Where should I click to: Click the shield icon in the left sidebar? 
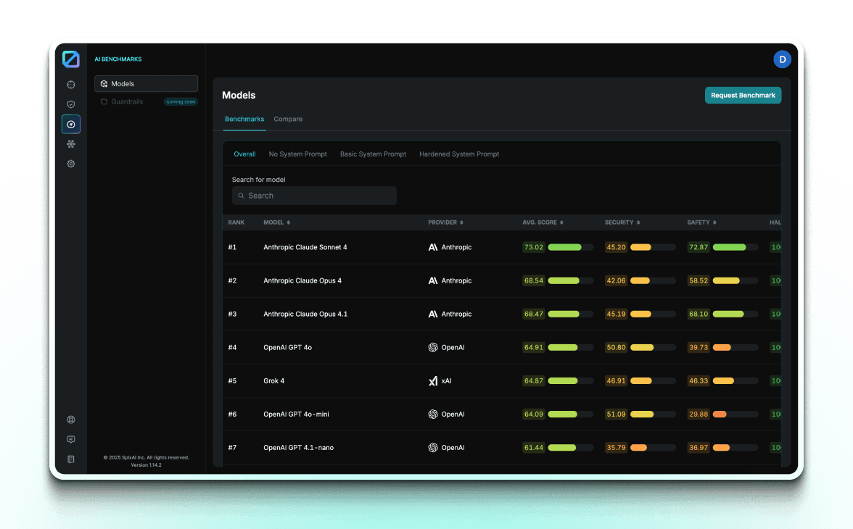click(x=70, y=104)
